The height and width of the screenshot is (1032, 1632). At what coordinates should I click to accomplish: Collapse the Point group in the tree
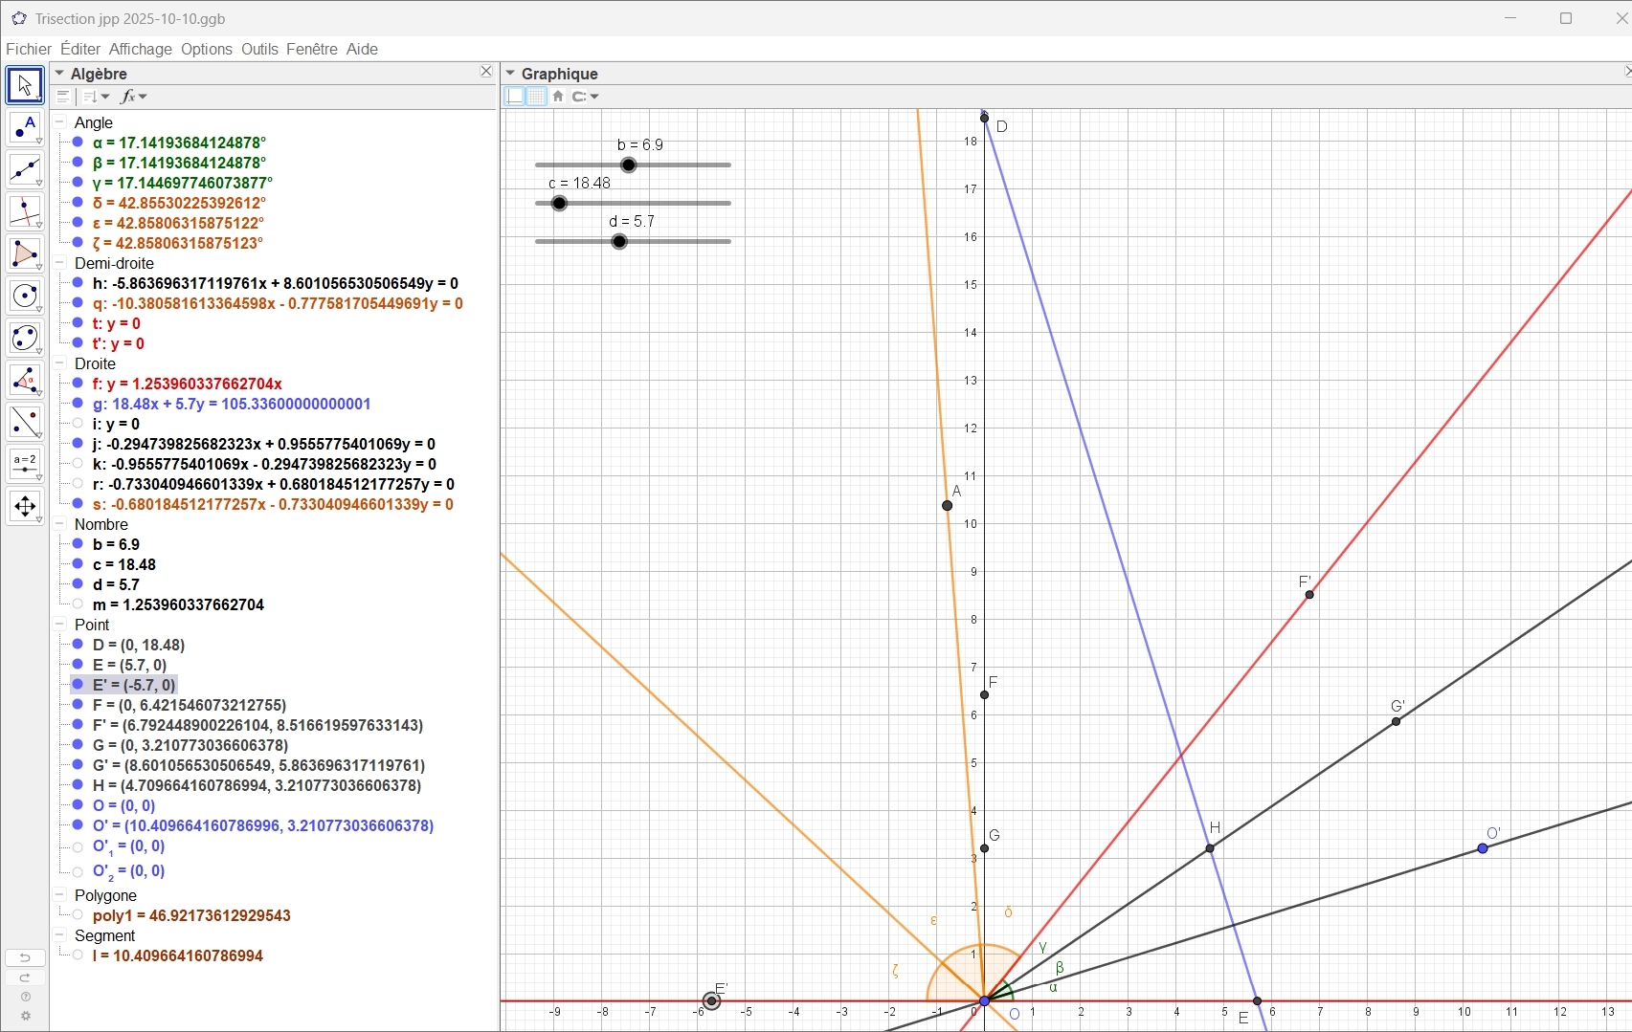pos(60,625)
